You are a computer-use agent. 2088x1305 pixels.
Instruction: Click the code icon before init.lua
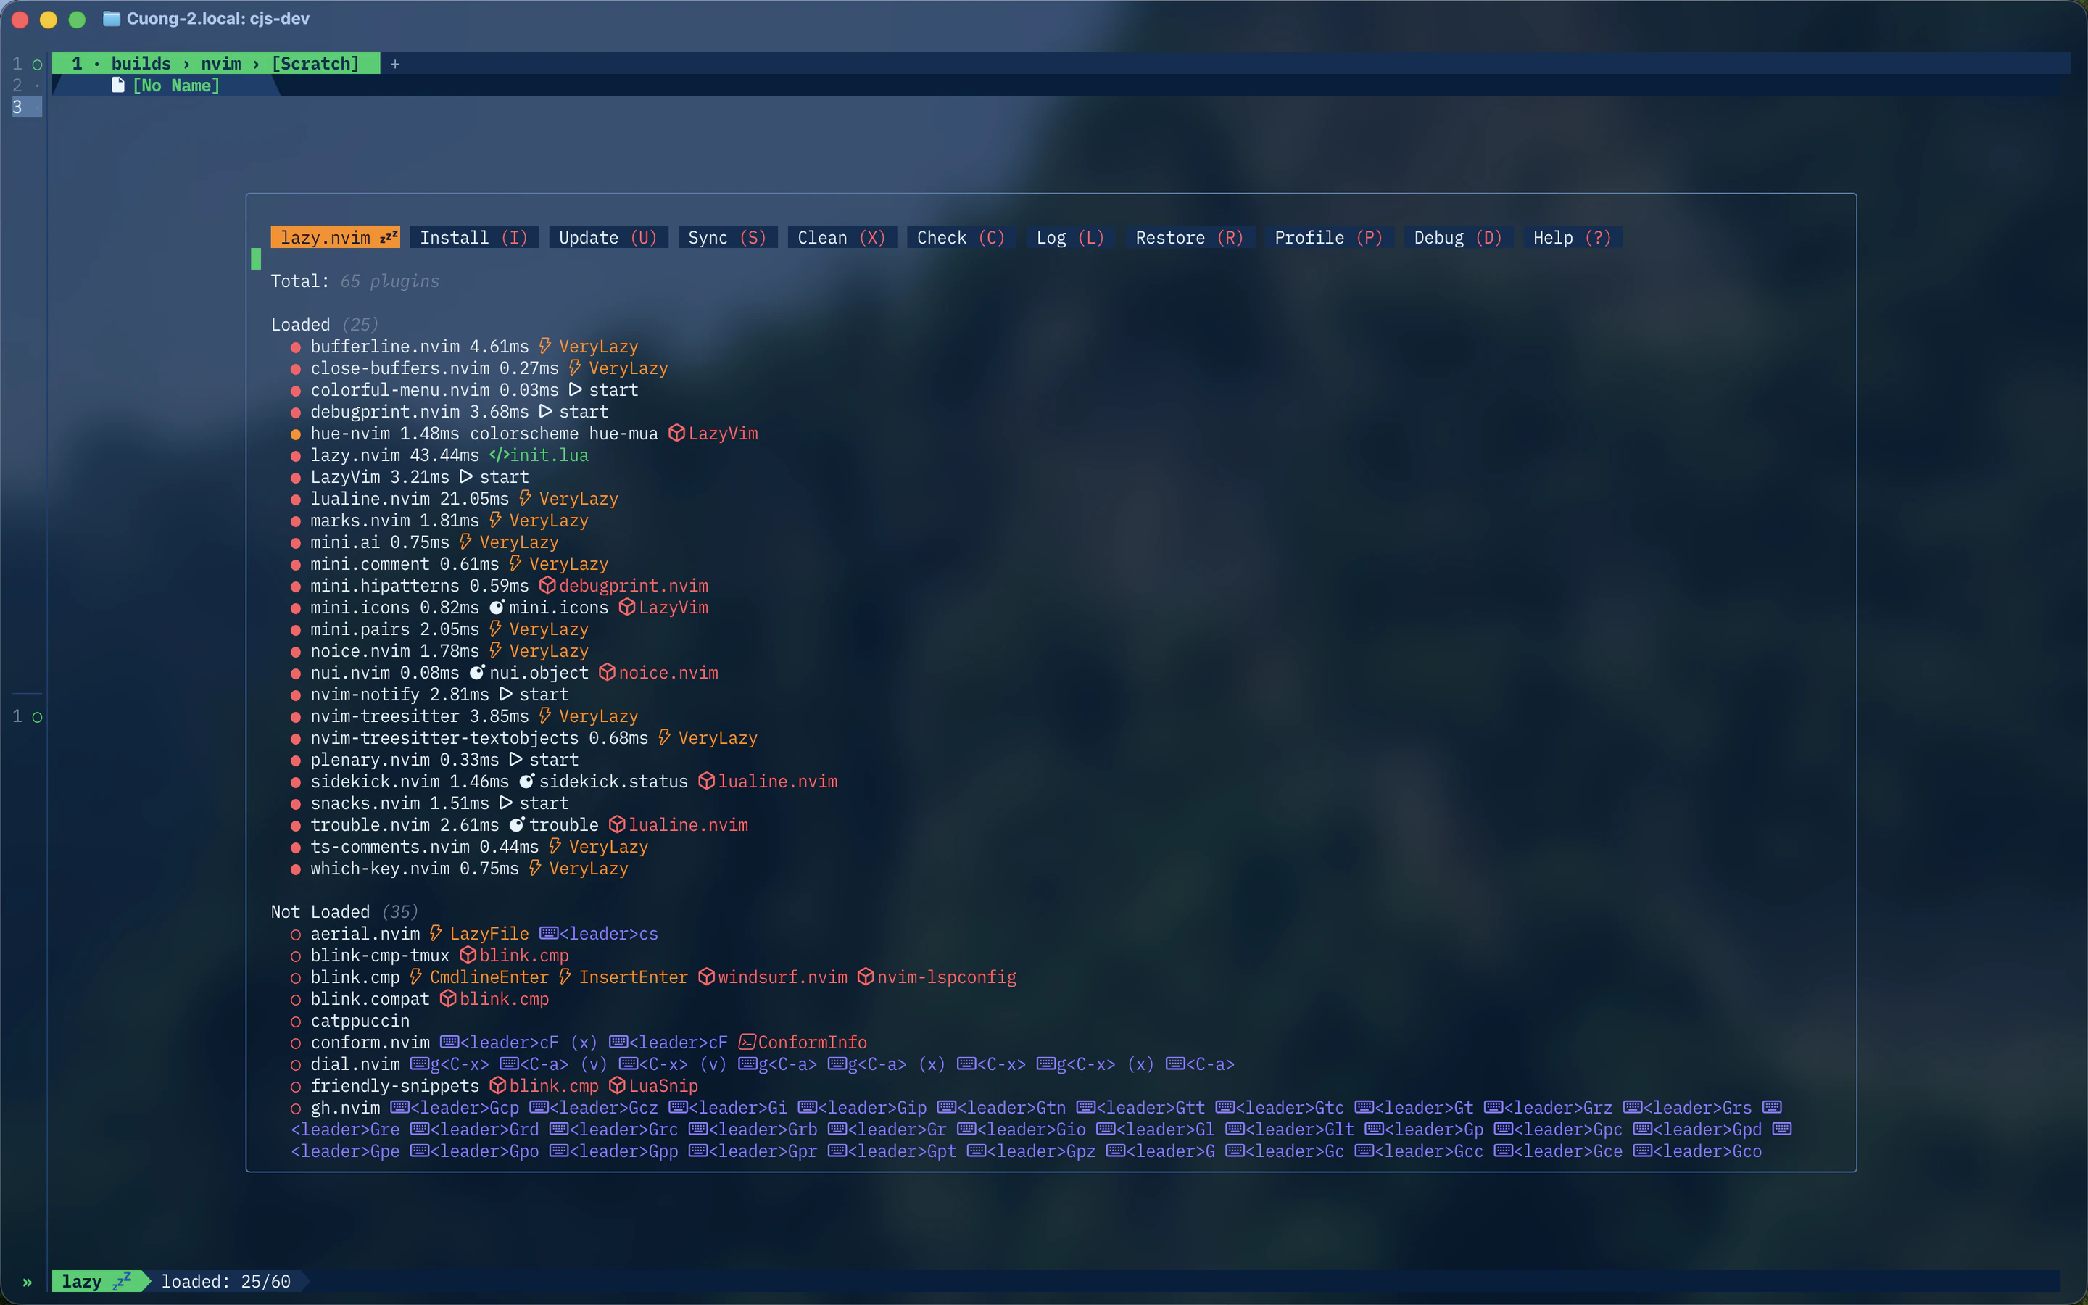point(500,456)
